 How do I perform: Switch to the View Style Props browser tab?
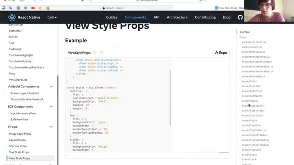230,8
